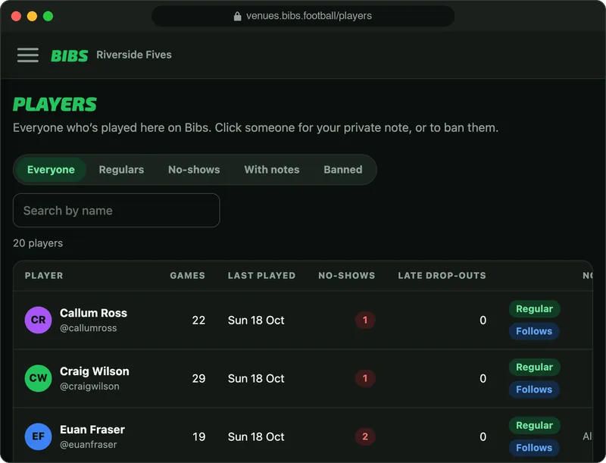Click Craig Wilson Follows badge
Viewport: 606px width, 463px height.
point(534,389)
